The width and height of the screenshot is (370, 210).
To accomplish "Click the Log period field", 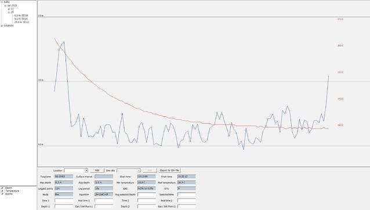I will (x=104, y=189).
